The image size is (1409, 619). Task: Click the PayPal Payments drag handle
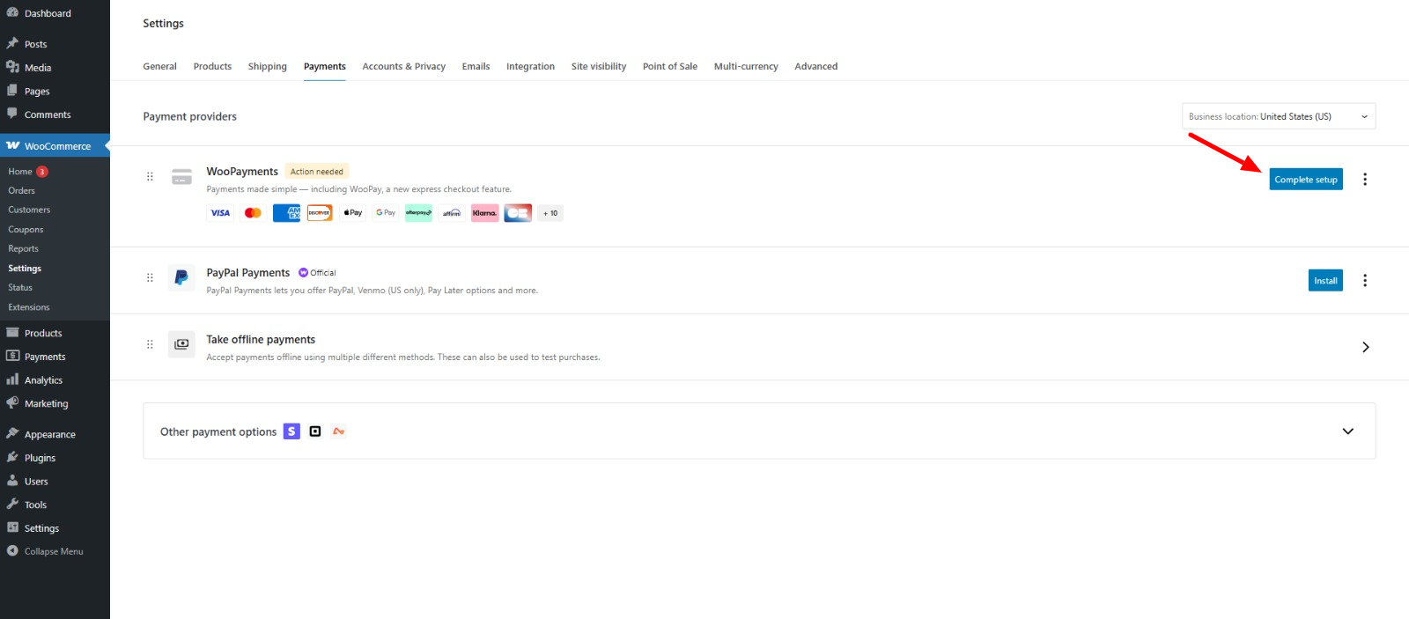tap(150, 277)
